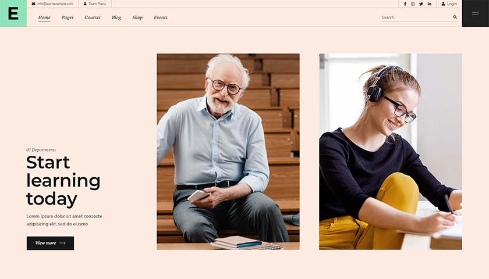Click the photo of woman with headphones
The width and height of the screenshot is (489, 279).
390,151
